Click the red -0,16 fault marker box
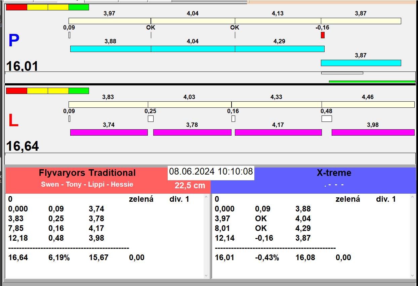The width and height of the screenshot is (418, 286). point(323,35)
